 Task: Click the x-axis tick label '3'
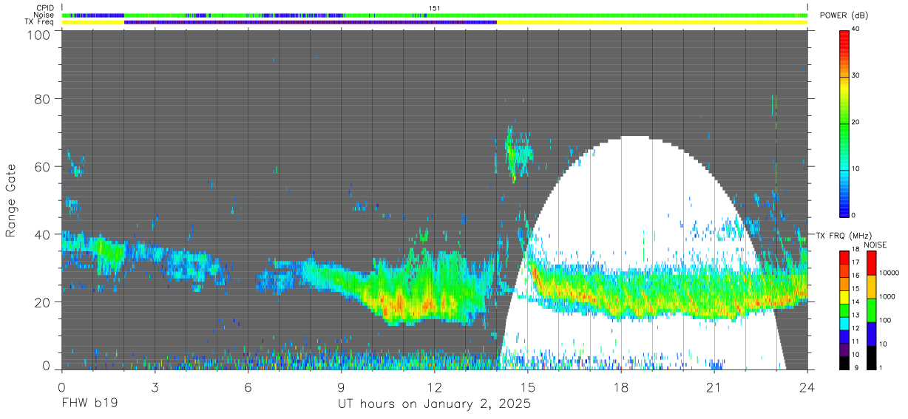point(155,387)
